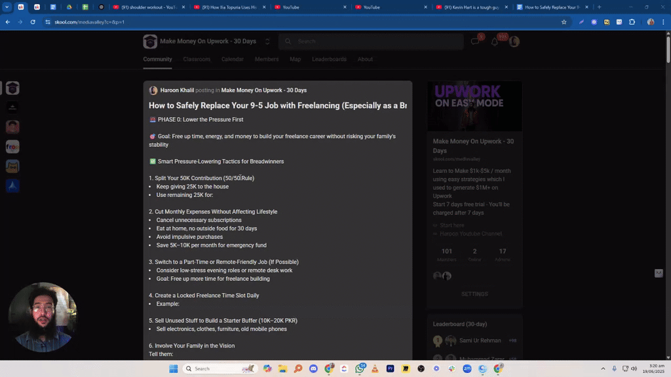Close the 'How to Safely Replace Your 9' tab
The width and height of the screenshot is (671, 377).
coord(586,7)
